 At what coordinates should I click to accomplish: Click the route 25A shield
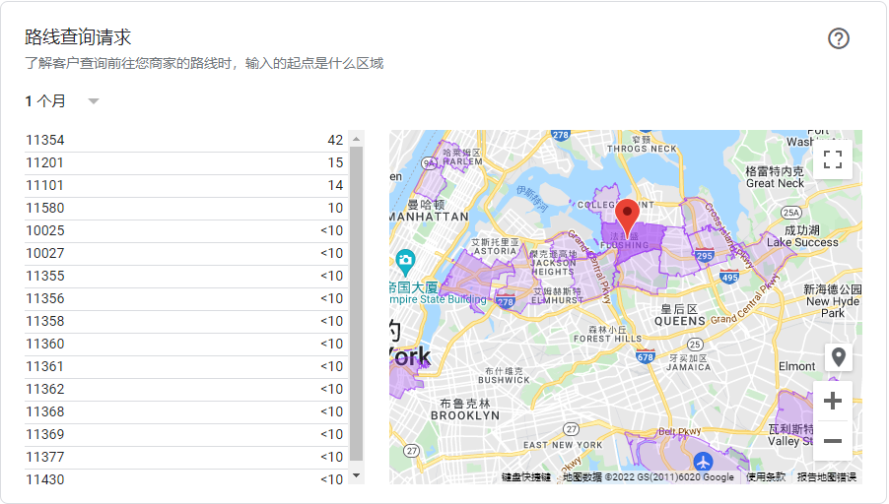790,213
